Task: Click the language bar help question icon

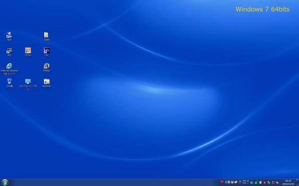Action: pyautogui.click(x=240, y=182)
